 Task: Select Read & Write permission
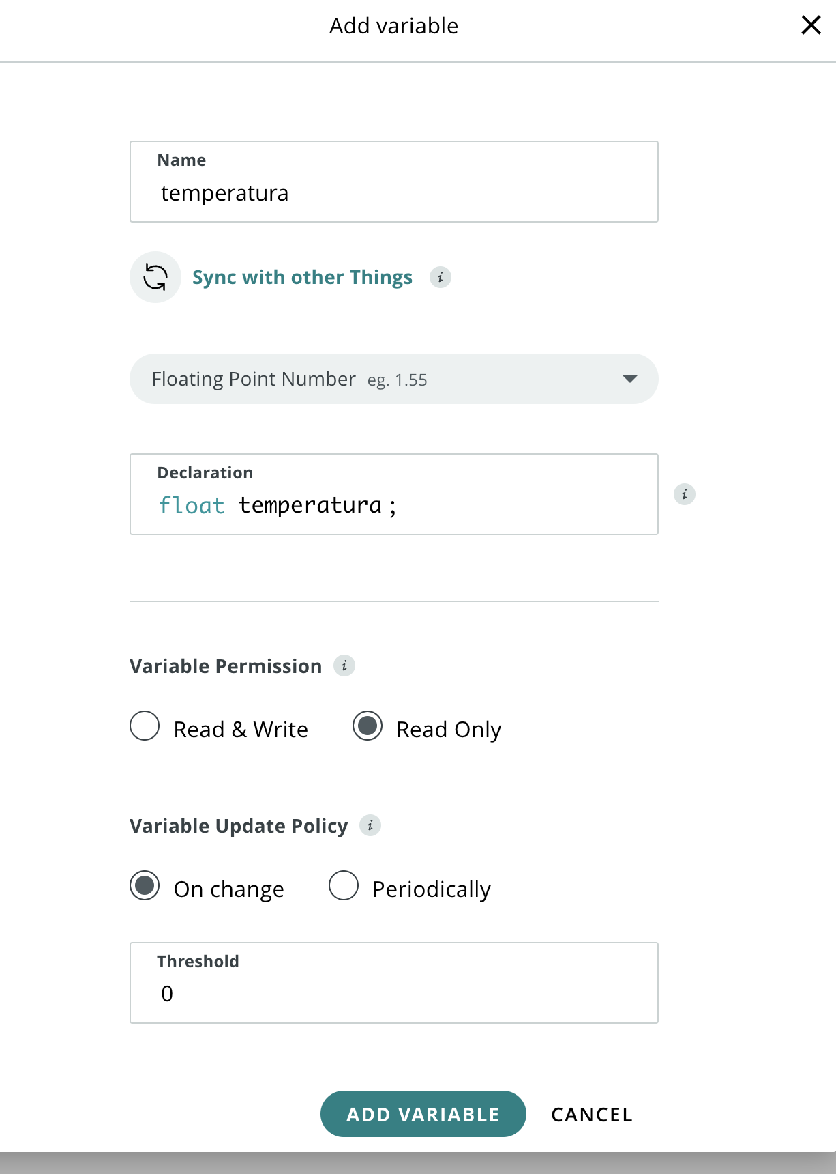coord(145,726)
